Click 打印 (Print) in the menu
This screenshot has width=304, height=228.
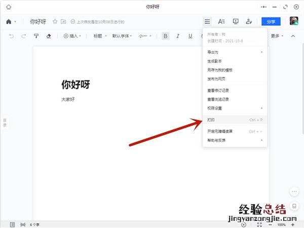coord(211,120)
